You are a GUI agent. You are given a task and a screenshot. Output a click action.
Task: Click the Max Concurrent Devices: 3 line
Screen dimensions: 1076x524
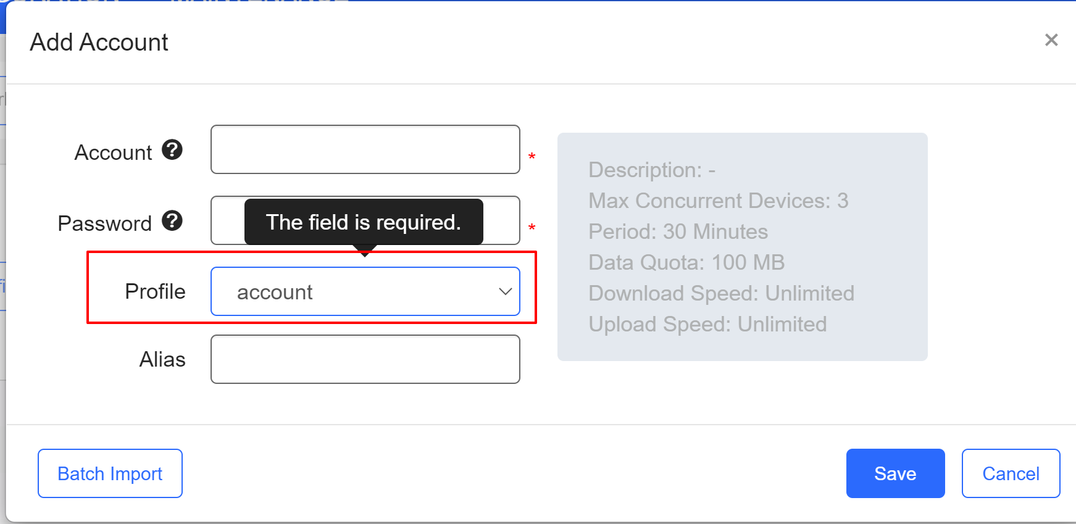tap(719, 201)
